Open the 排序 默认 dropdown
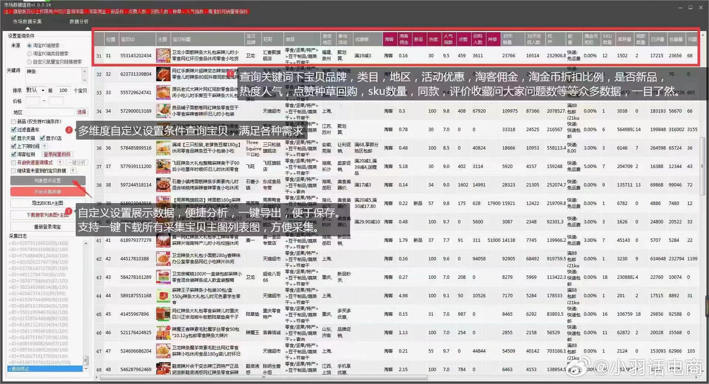Screen dimensions: 709x384 coord(35,90)
